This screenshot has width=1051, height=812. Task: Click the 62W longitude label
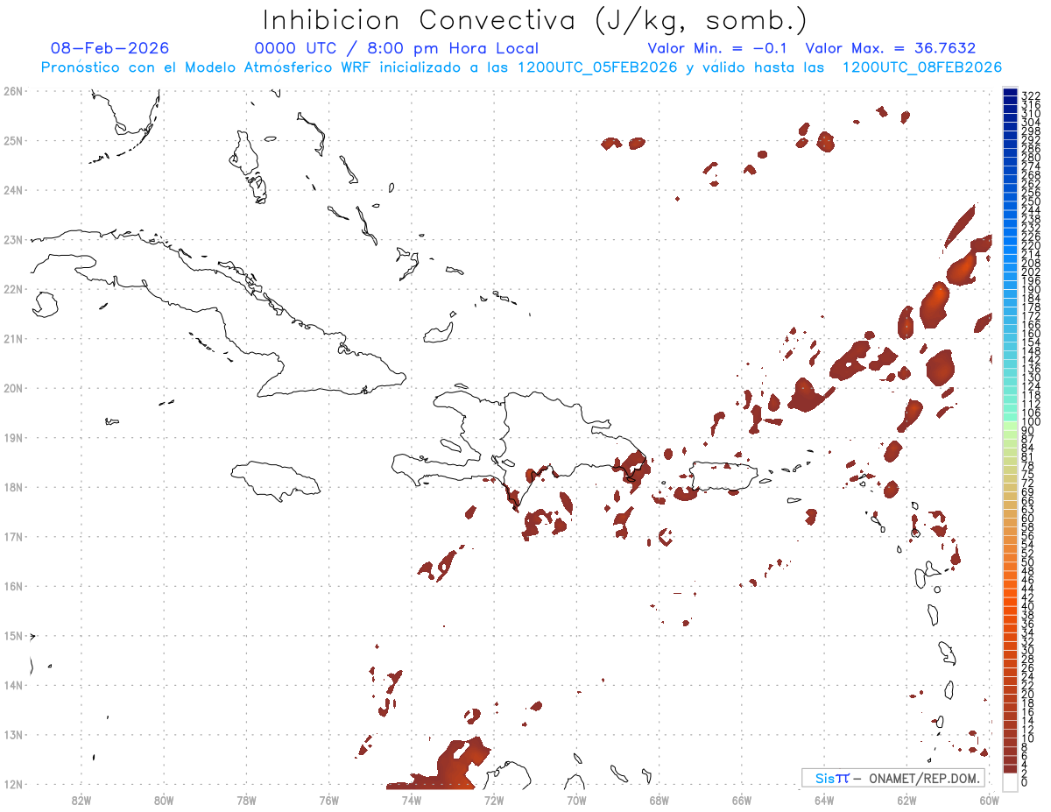pos(906,800)
